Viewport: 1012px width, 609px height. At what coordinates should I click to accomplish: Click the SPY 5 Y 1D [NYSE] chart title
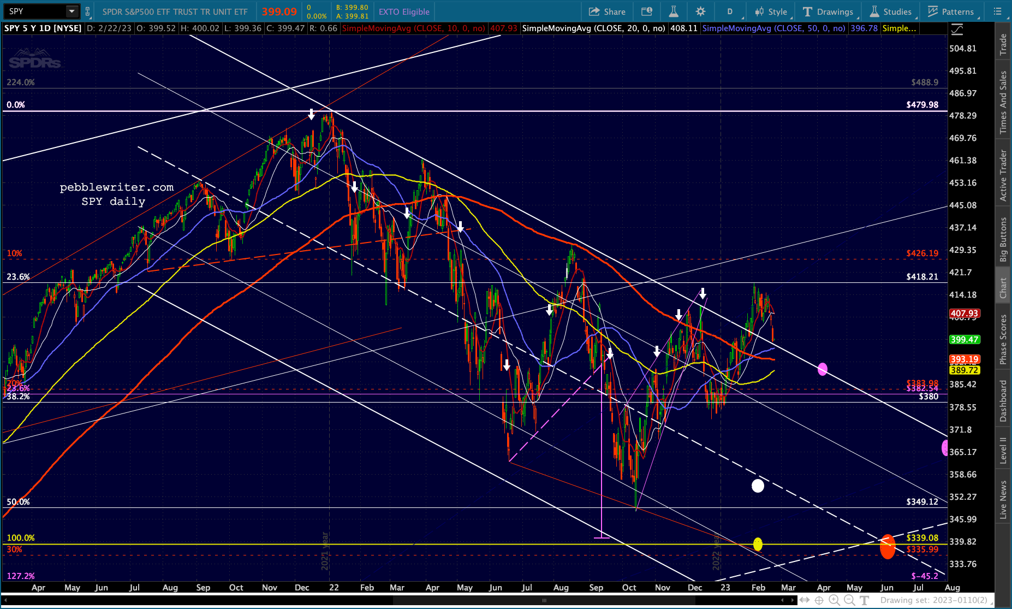43,28
